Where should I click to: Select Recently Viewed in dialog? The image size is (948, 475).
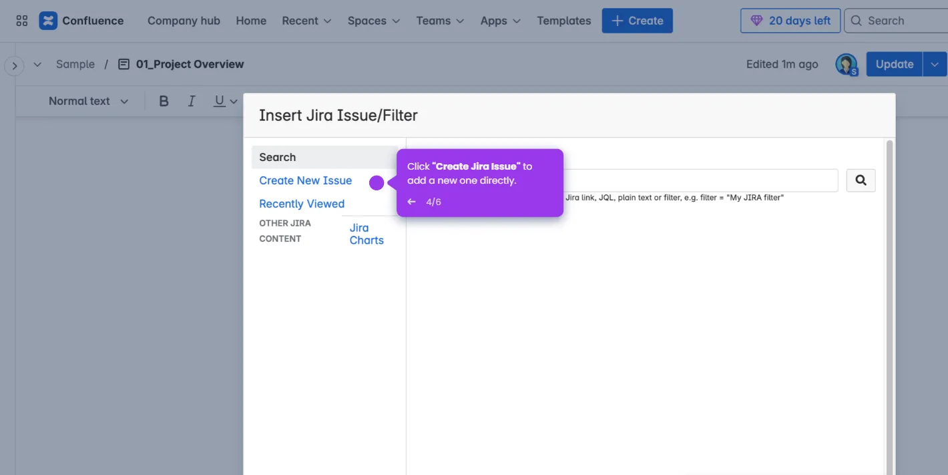(302, 204)
